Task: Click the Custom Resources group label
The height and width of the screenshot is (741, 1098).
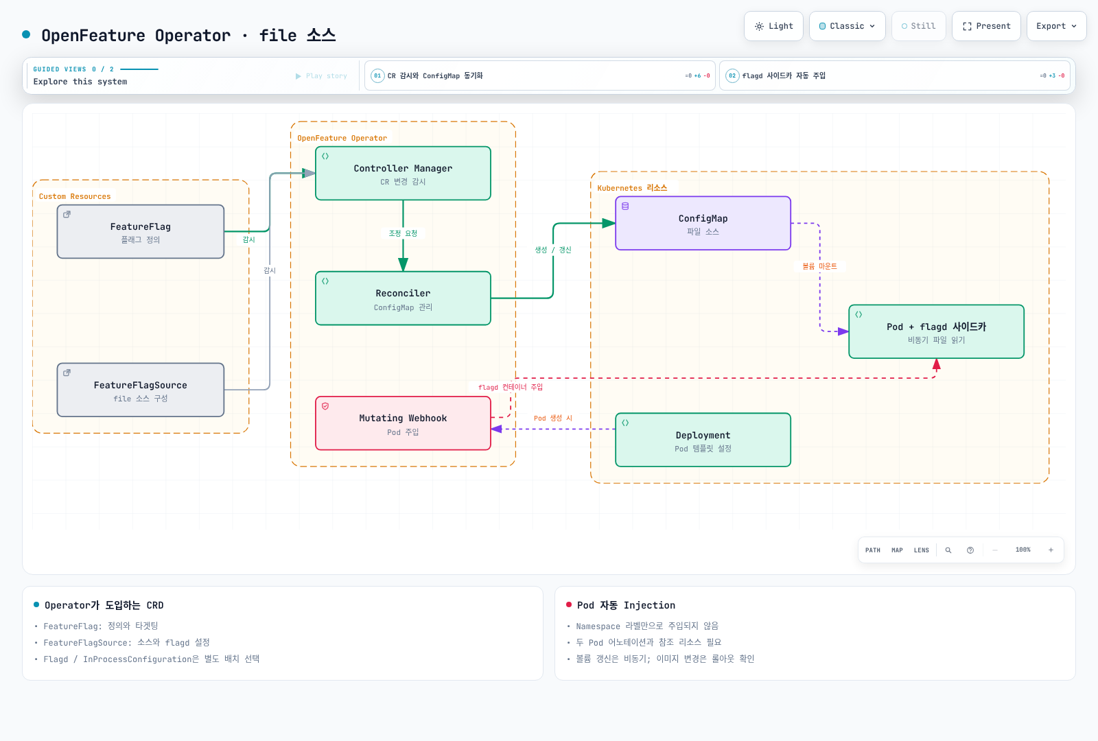Action: click(75, 196)
